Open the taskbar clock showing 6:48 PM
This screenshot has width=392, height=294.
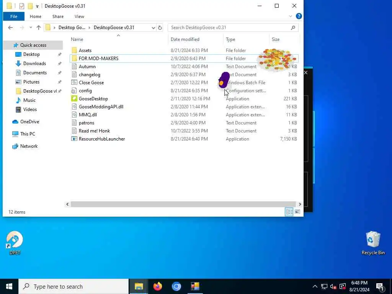(x=359, y=286)
